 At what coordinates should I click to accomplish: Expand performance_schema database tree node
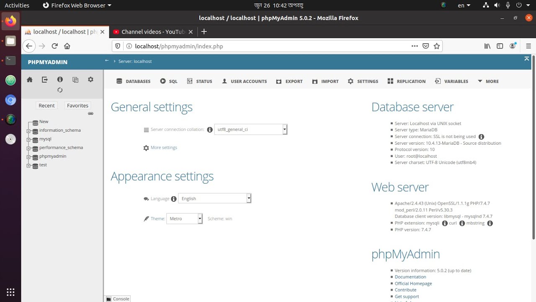click(29, 148)
